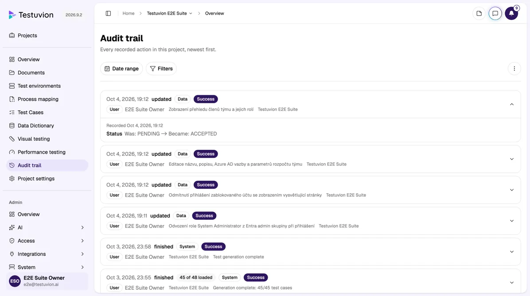Click the 45 of 48 loaded badge

click(196, 277)
